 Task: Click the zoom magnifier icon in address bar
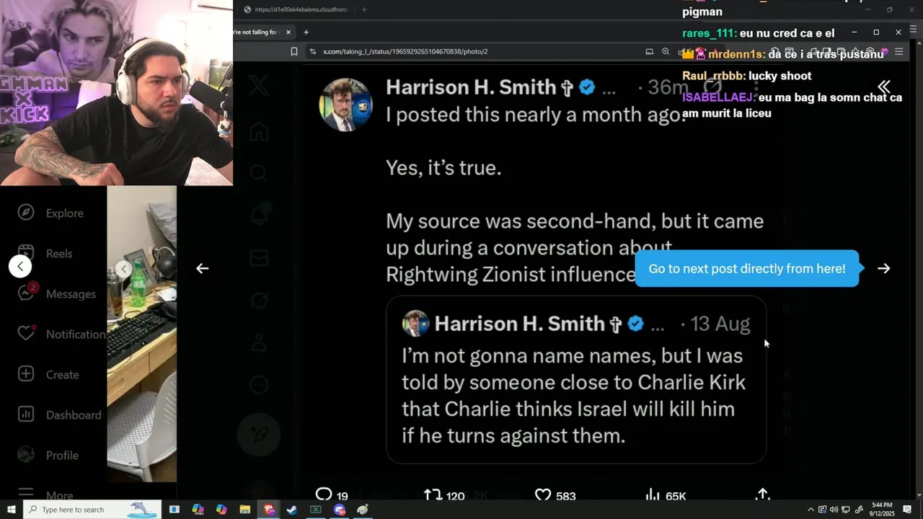[666, 51]
